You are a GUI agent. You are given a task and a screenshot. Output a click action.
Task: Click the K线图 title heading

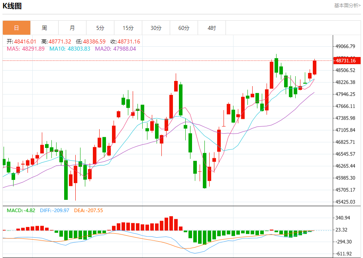coord(12,6)
